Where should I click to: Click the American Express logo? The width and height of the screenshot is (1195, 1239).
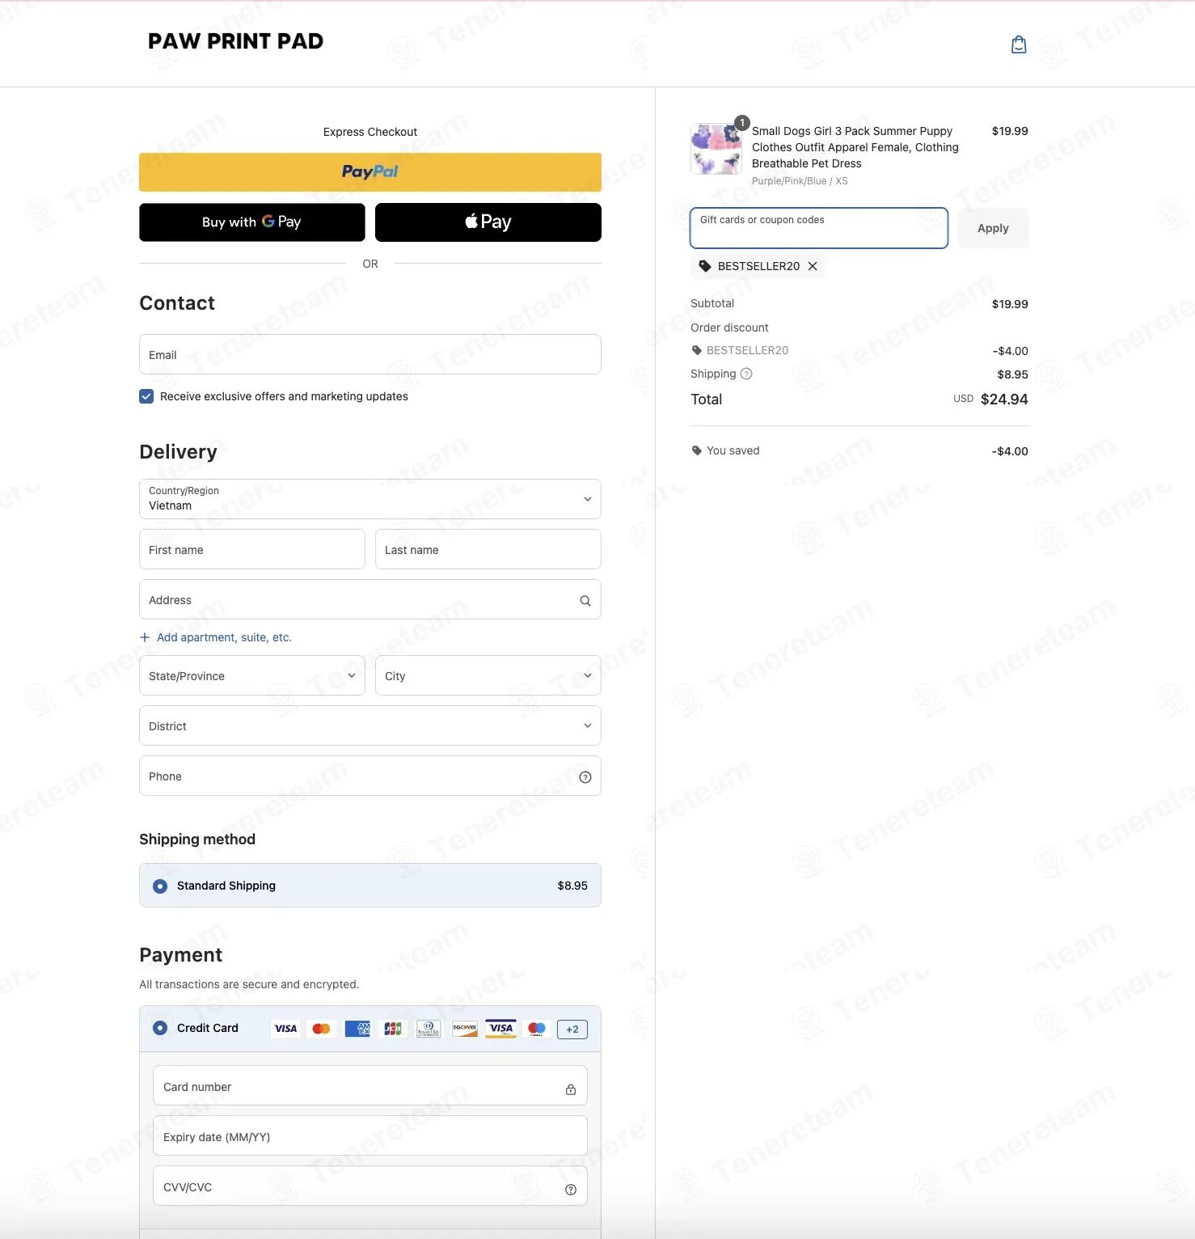(x=357, y=1029)
